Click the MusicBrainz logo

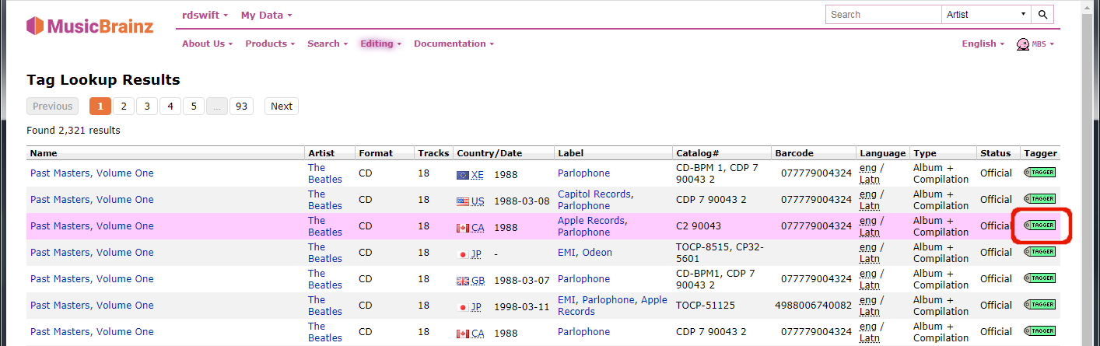89,26
